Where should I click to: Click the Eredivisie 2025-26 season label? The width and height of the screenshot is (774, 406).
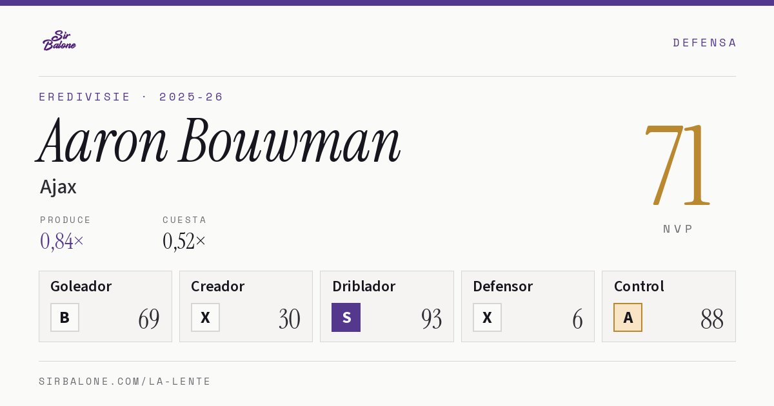(x=131, y=97)
